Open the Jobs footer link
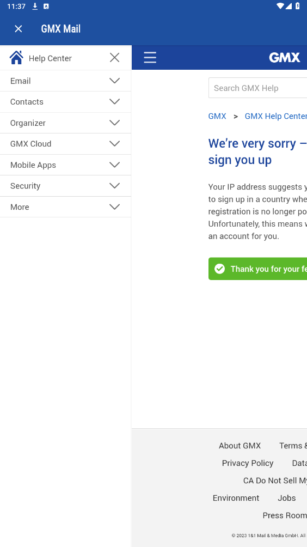 286,498
